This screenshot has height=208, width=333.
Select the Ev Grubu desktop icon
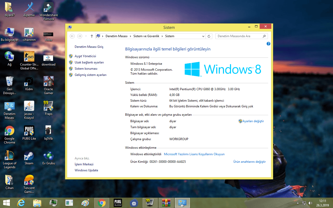[x=49, y=158]
